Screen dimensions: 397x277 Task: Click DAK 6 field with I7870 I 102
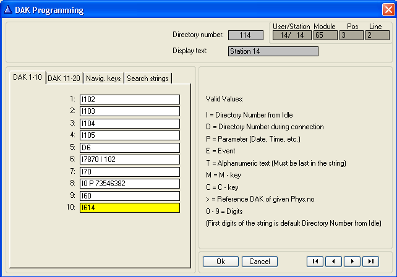click(x=129, y=160)
